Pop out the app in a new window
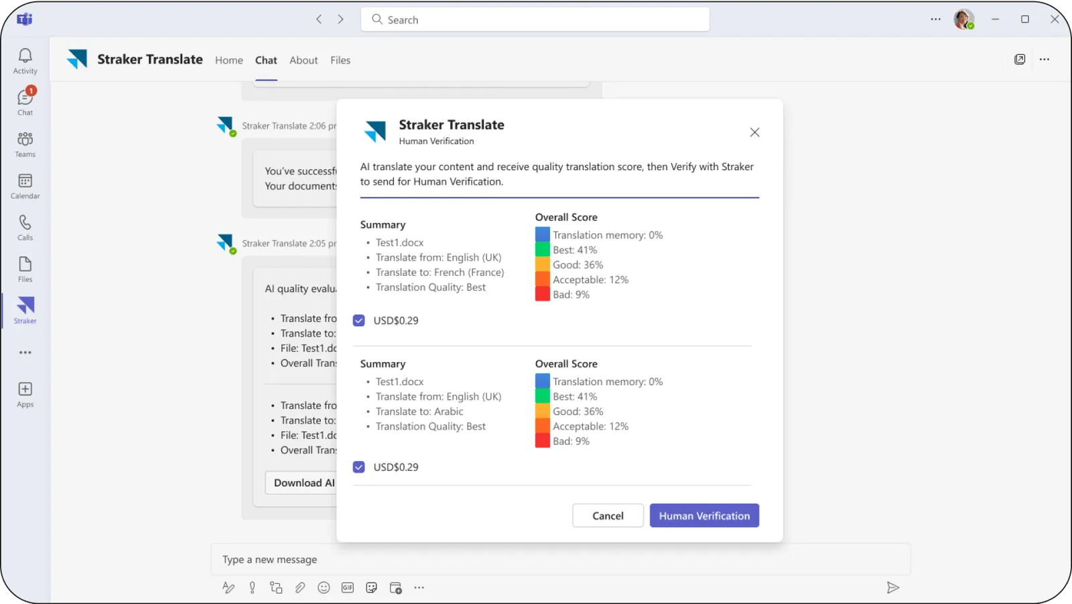 pyautogui.click(x=1020, y=60)
